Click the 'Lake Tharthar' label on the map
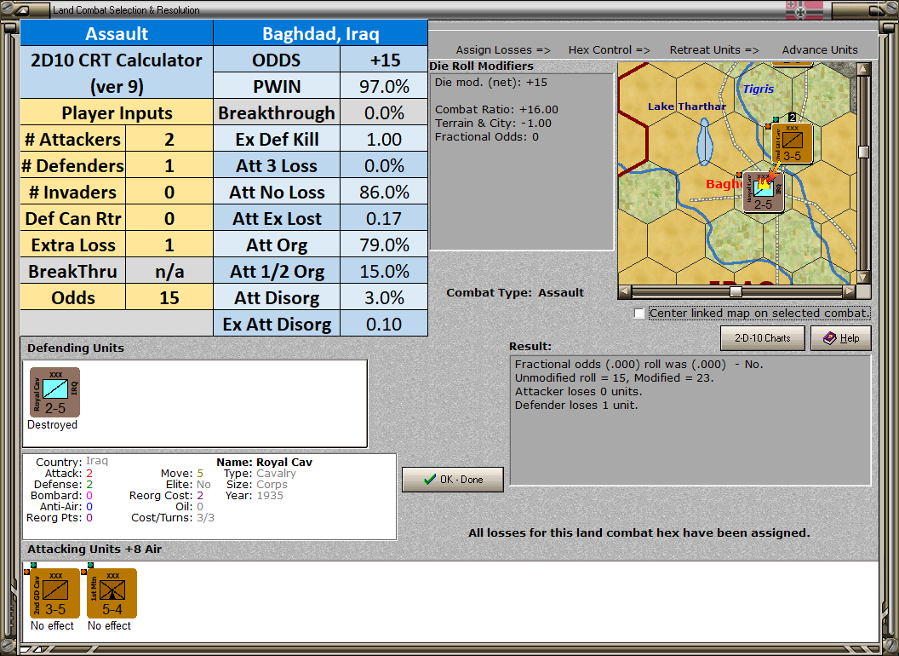The image size is (899, 656). point(687,106)
